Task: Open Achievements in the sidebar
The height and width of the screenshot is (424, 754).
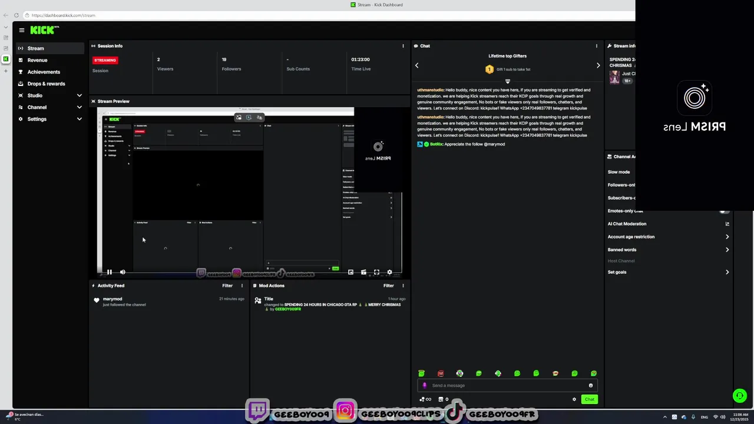Action: [50, 72]
